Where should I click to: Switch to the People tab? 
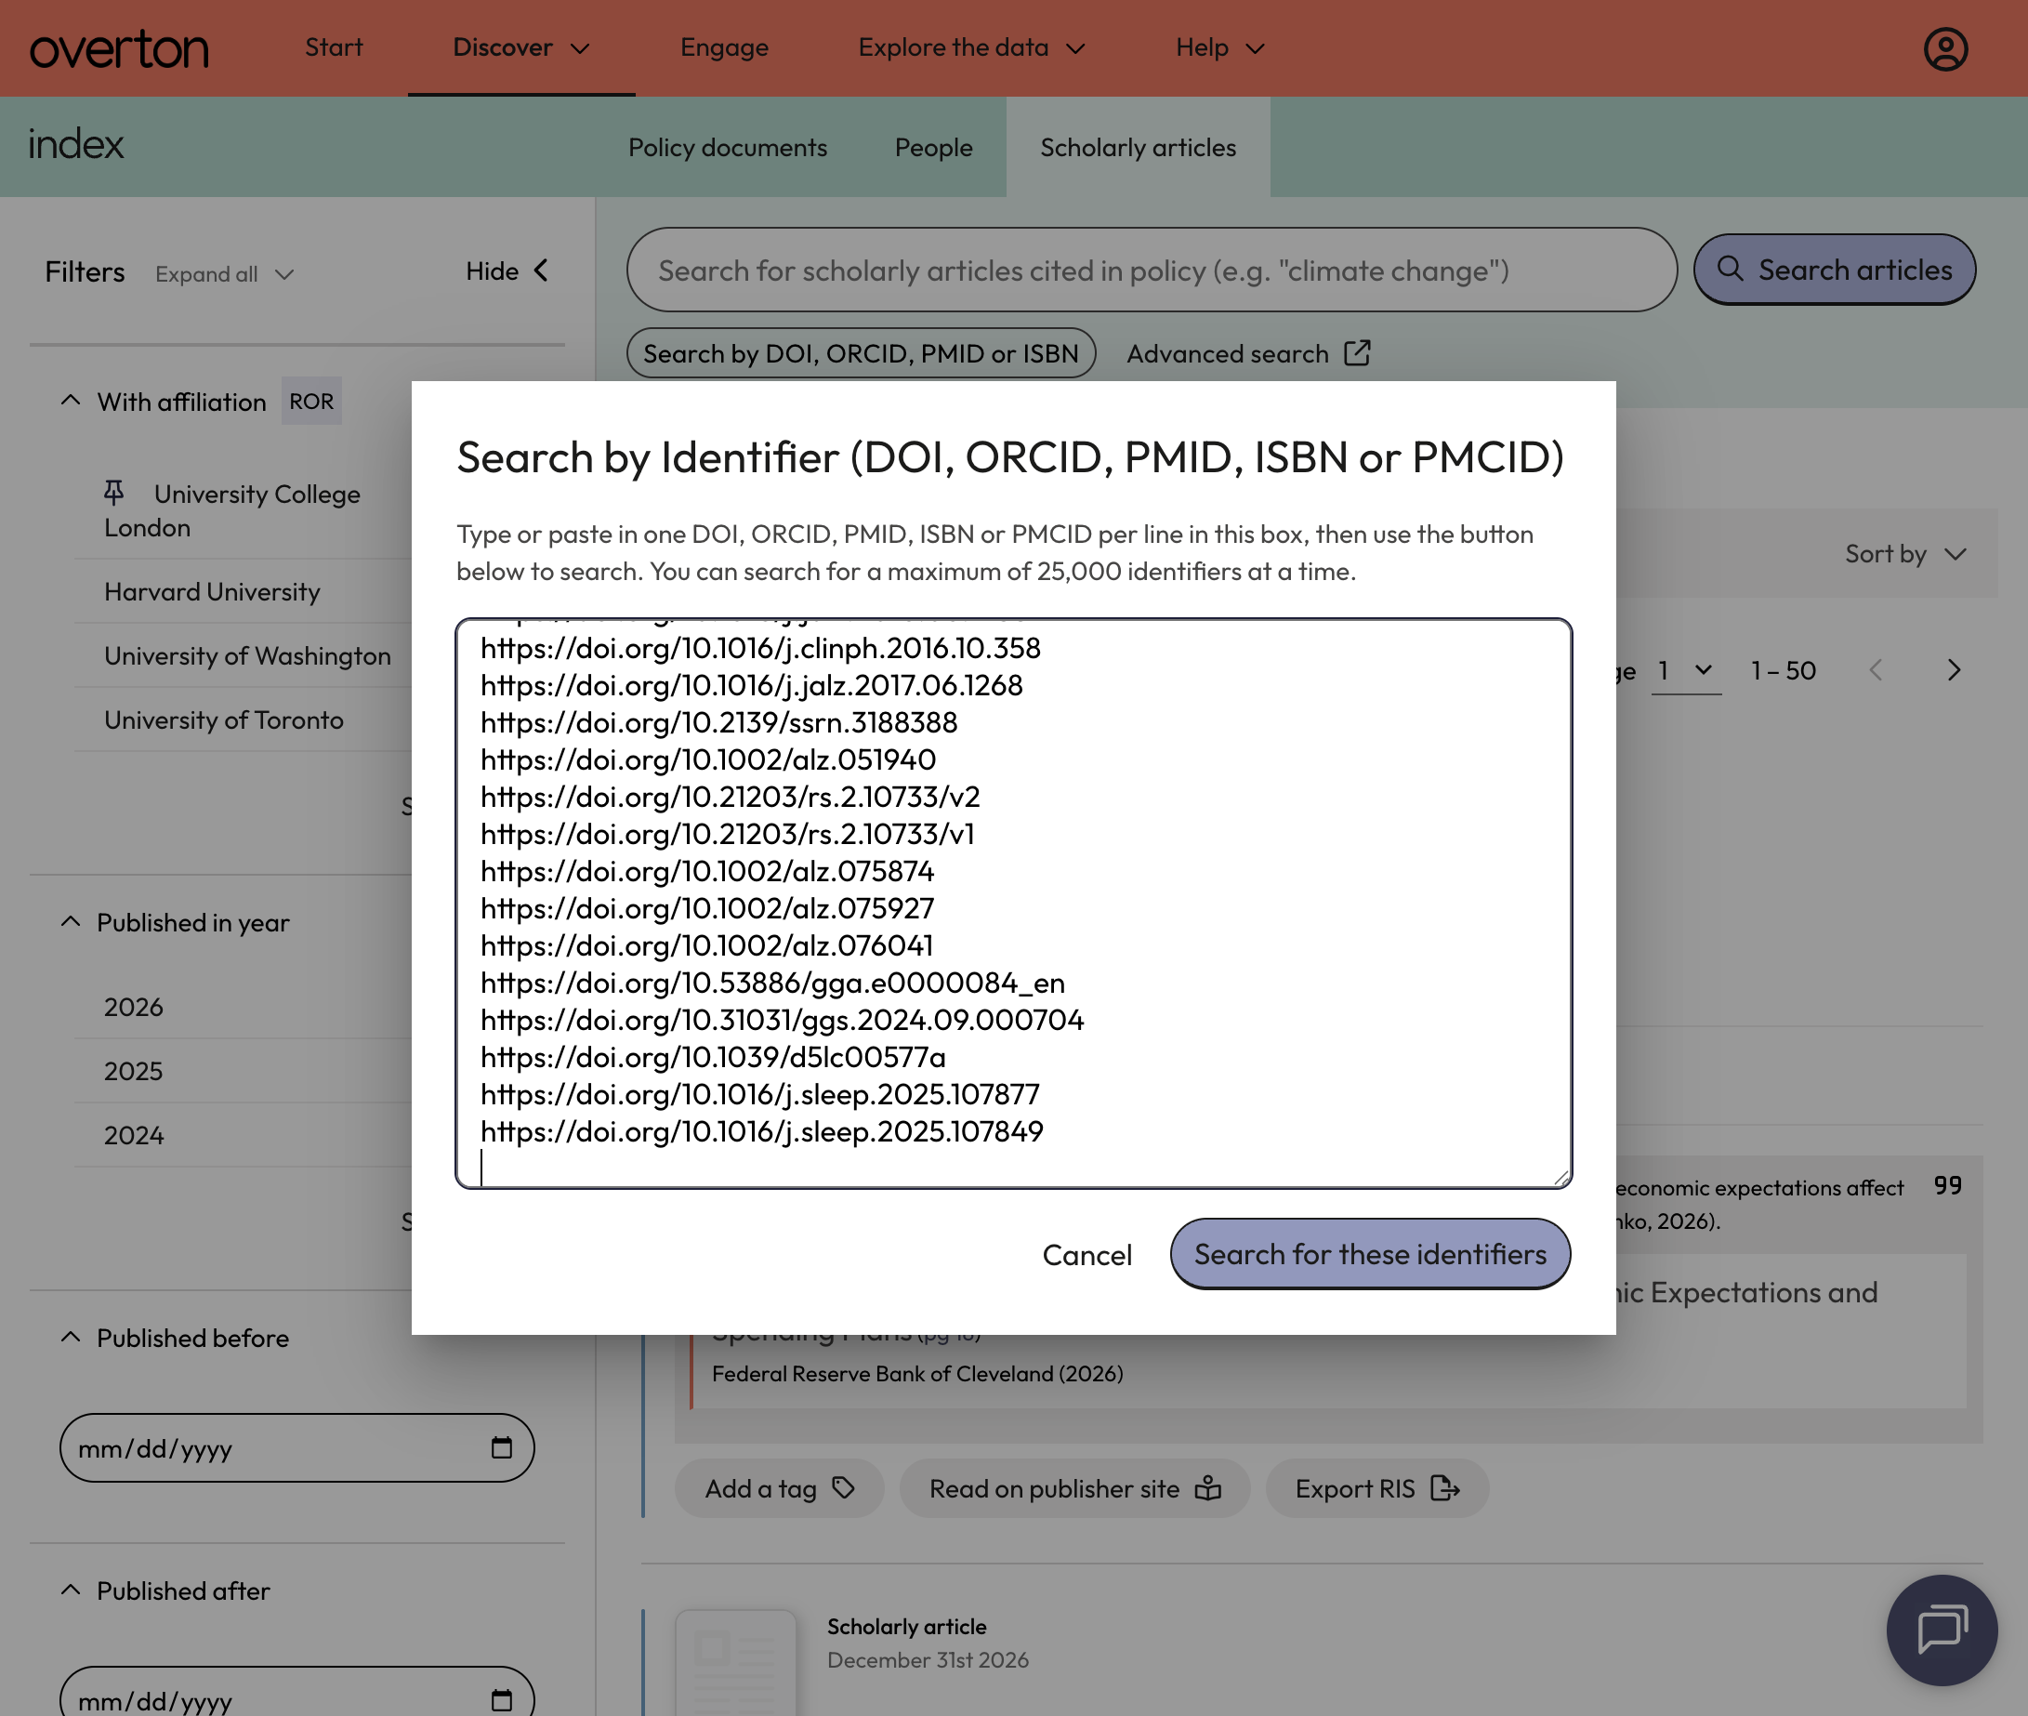[x=933, y=147]
